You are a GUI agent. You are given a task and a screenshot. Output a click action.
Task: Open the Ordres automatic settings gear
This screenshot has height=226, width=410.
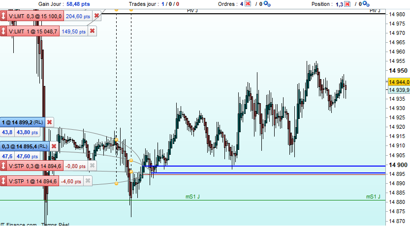point(267,3)
